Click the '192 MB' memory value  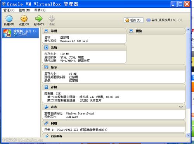point(65,54)
